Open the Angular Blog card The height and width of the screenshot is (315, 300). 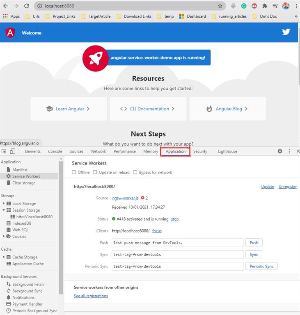[x=228, y=109]
